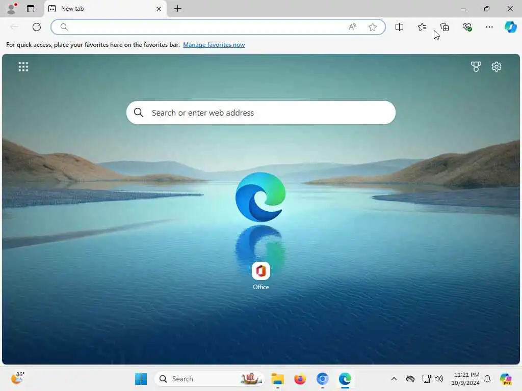Open the Favorites list icon
Image resolution: width=522 pixels, height=391 pixels.
pos(422,27)
